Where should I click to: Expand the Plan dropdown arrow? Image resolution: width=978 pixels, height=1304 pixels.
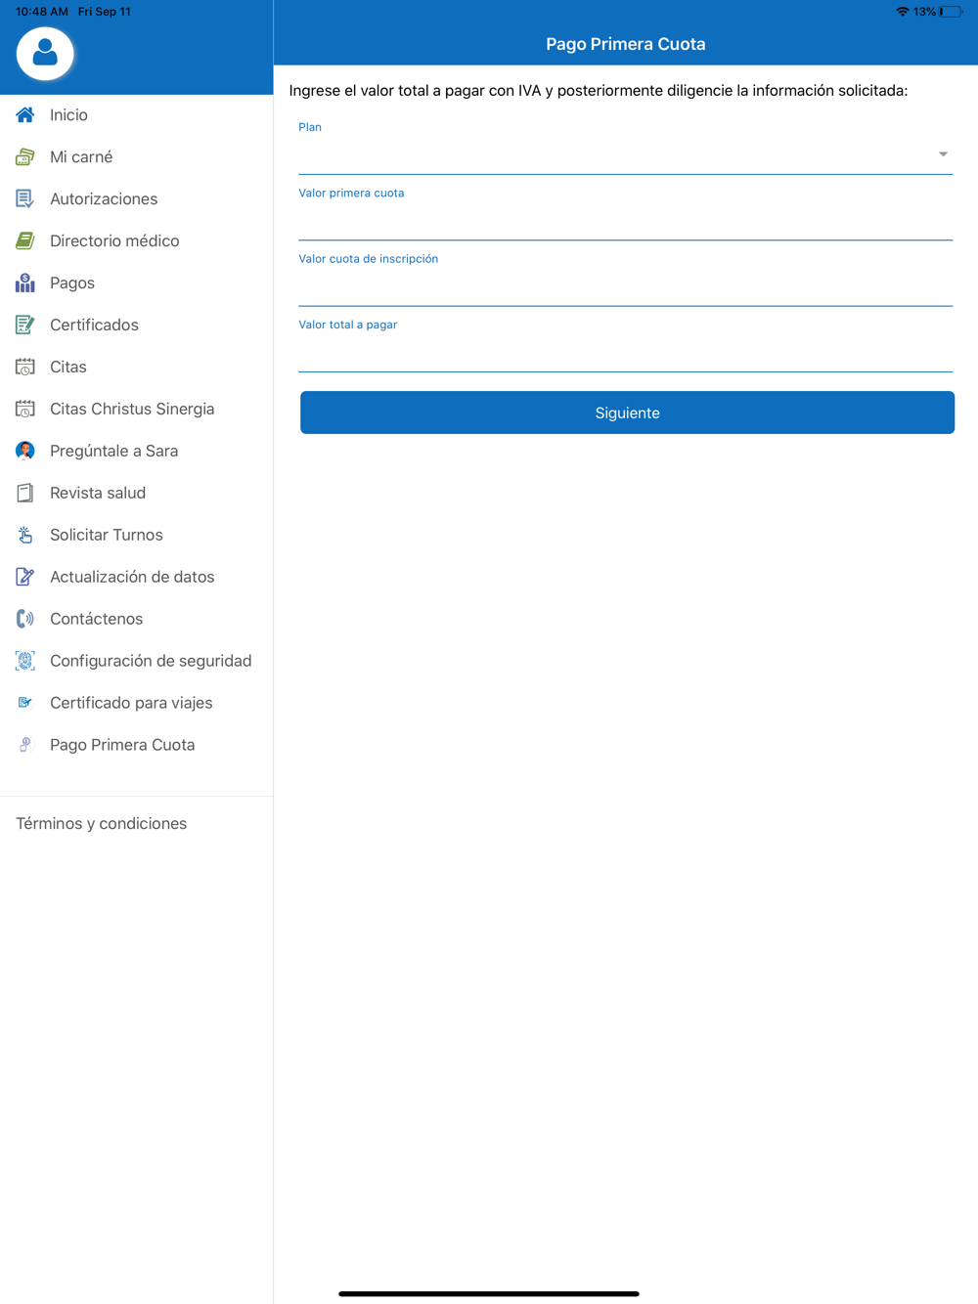943,154
